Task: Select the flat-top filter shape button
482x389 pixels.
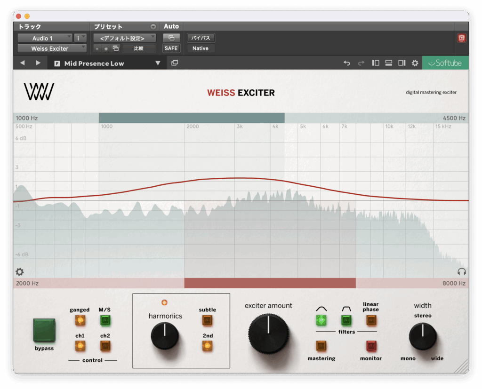Action: tap(346, 320)
